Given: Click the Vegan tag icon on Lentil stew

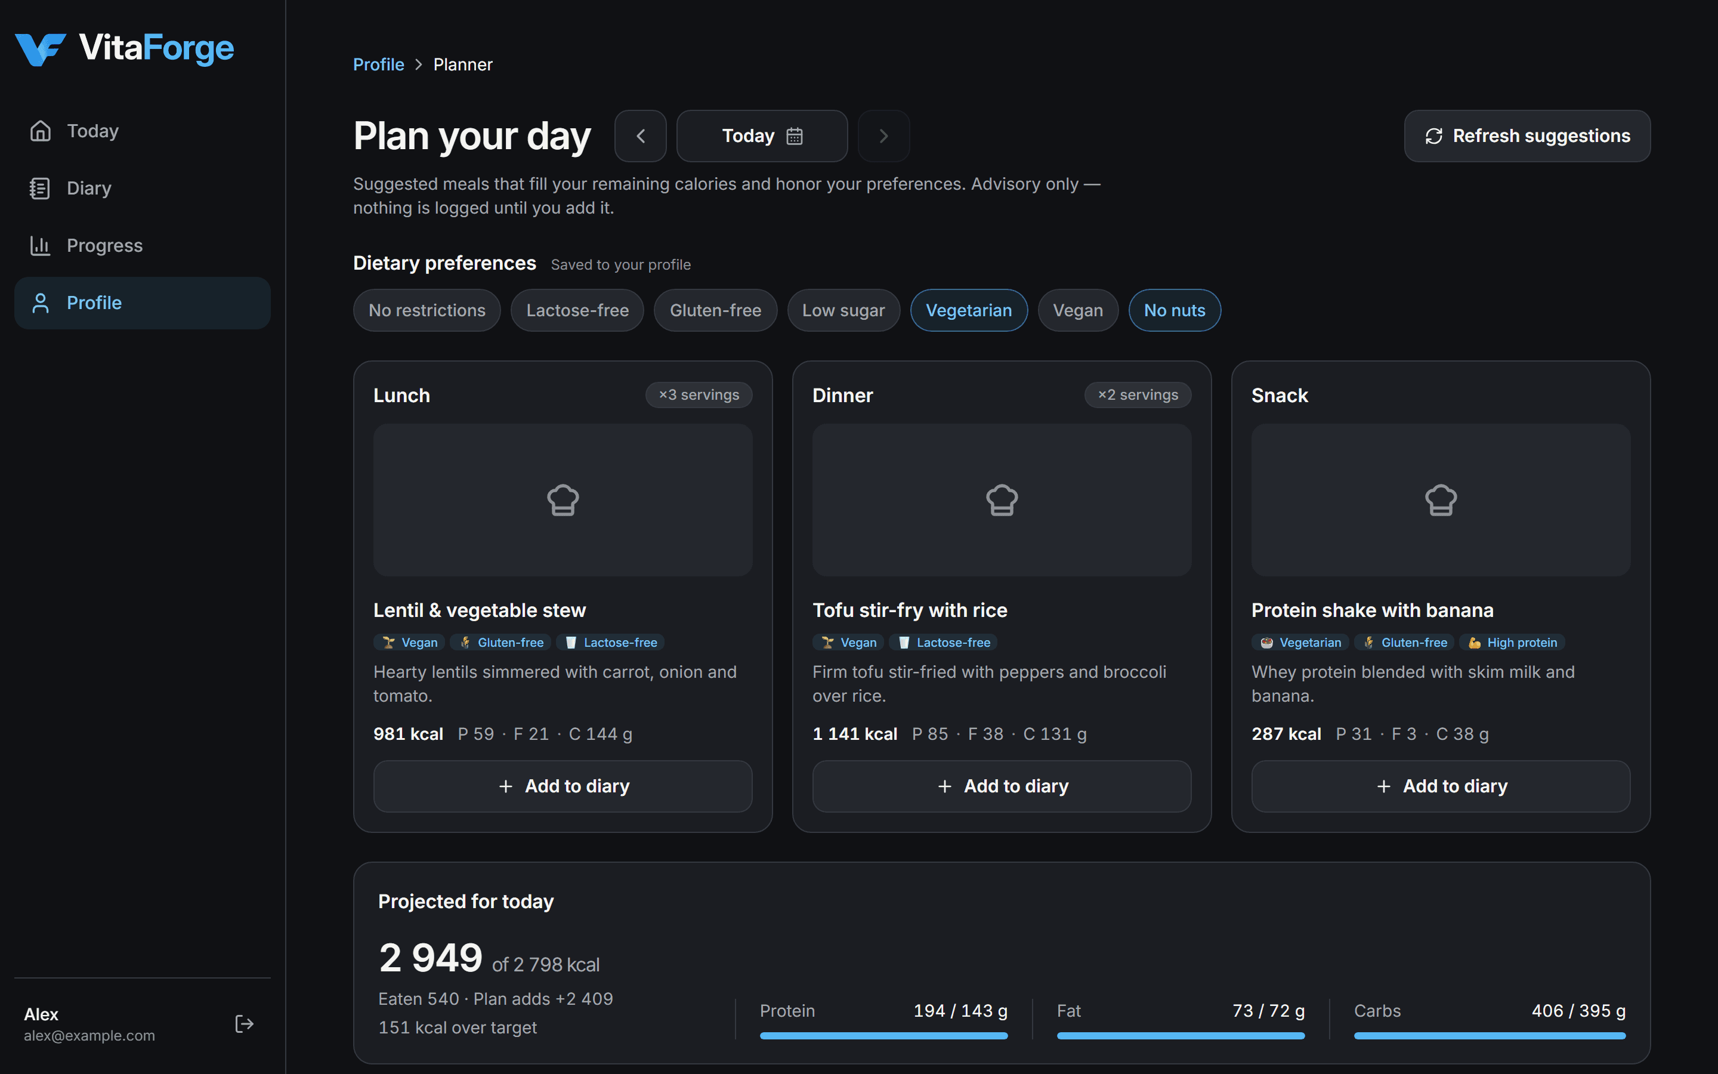Looking at the screenshot, I should [x=388, y=642].
